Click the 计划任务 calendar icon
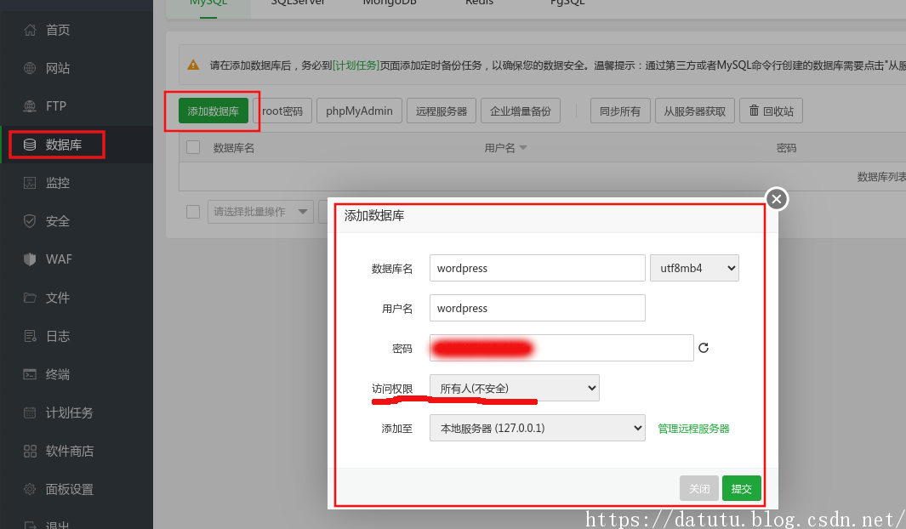The height and width of the screenshot is (529, 906). (x=30, y=413)
